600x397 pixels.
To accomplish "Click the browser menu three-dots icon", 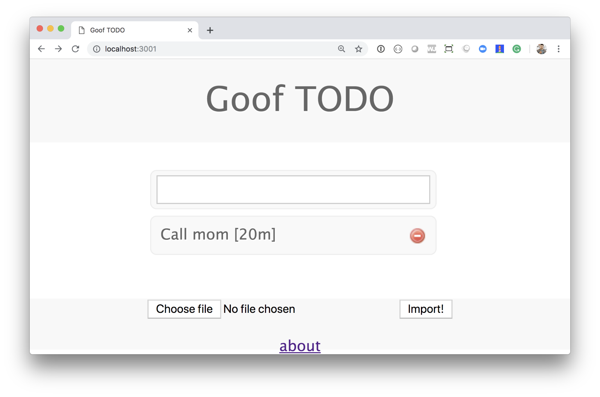I will click(558, 49).
